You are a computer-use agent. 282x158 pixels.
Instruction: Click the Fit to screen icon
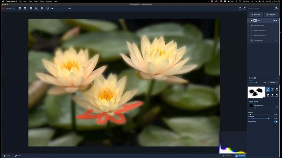[x=42, y=8]
